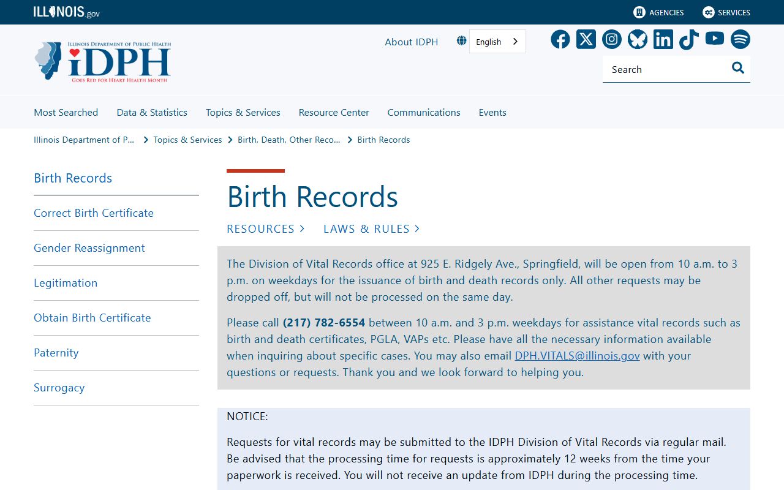784x490 pixels.
Task: Click the Birth Records page title
Action: coord(312,197)
